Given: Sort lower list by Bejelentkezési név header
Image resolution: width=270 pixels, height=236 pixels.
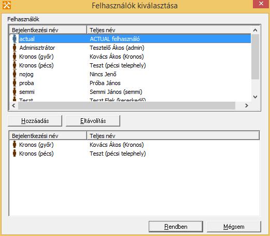Looking at the screenshot, I should (48, 136).
